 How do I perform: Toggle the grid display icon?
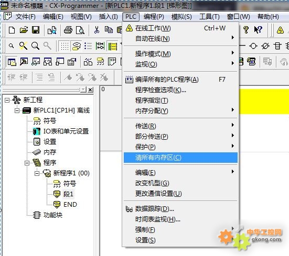point(65,46)
